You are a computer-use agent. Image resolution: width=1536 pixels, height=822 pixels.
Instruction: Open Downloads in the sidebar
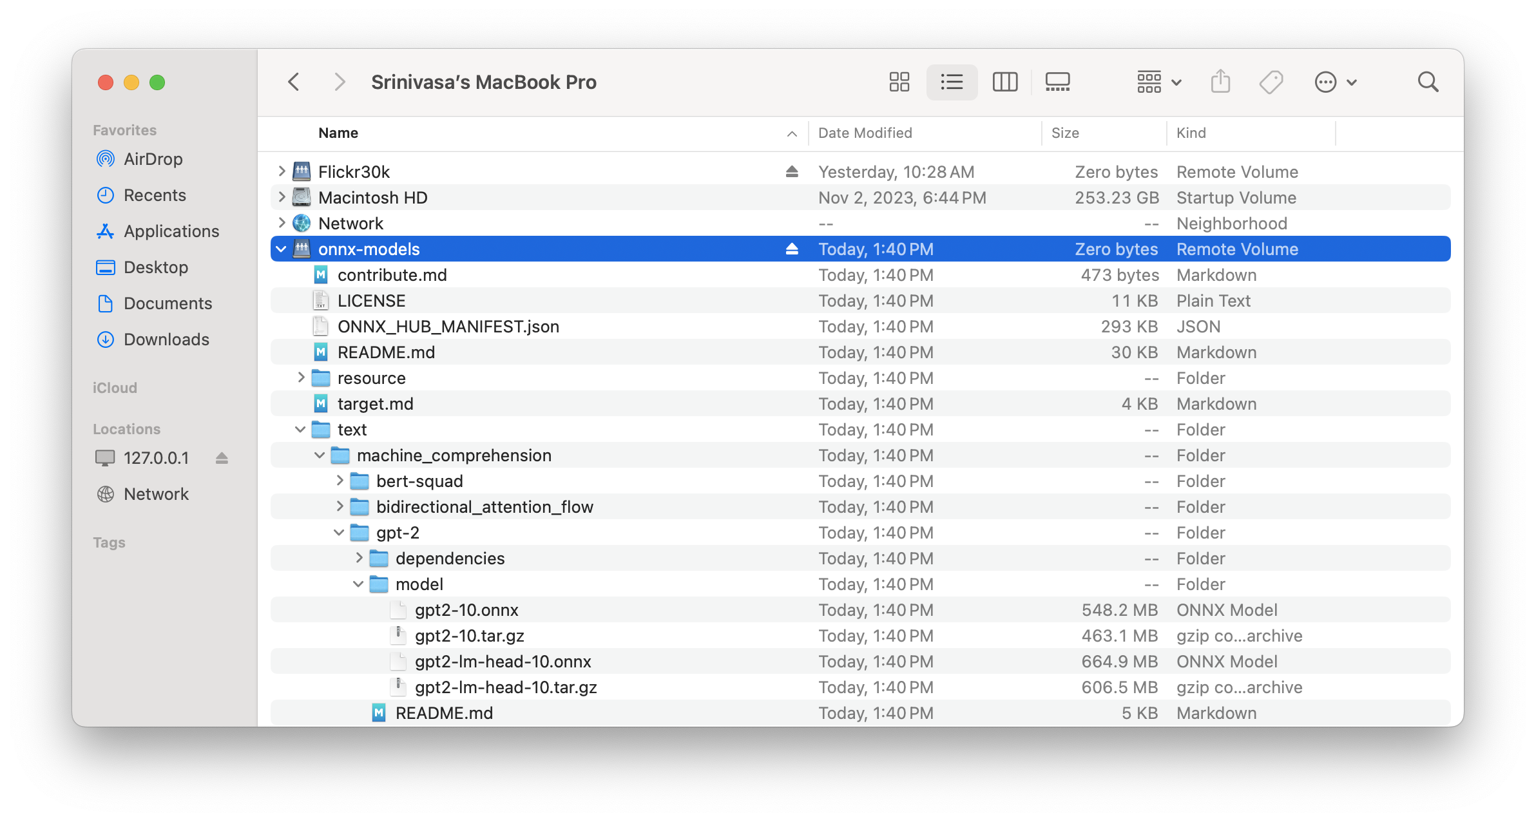coord(166,339)
